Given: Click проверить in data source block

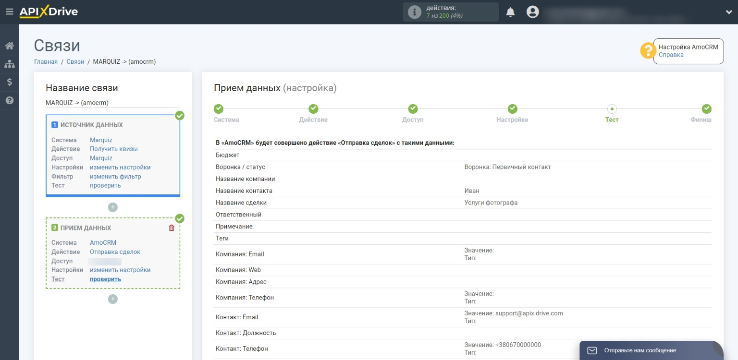Looking at the screenshot, I should [105, 185].
